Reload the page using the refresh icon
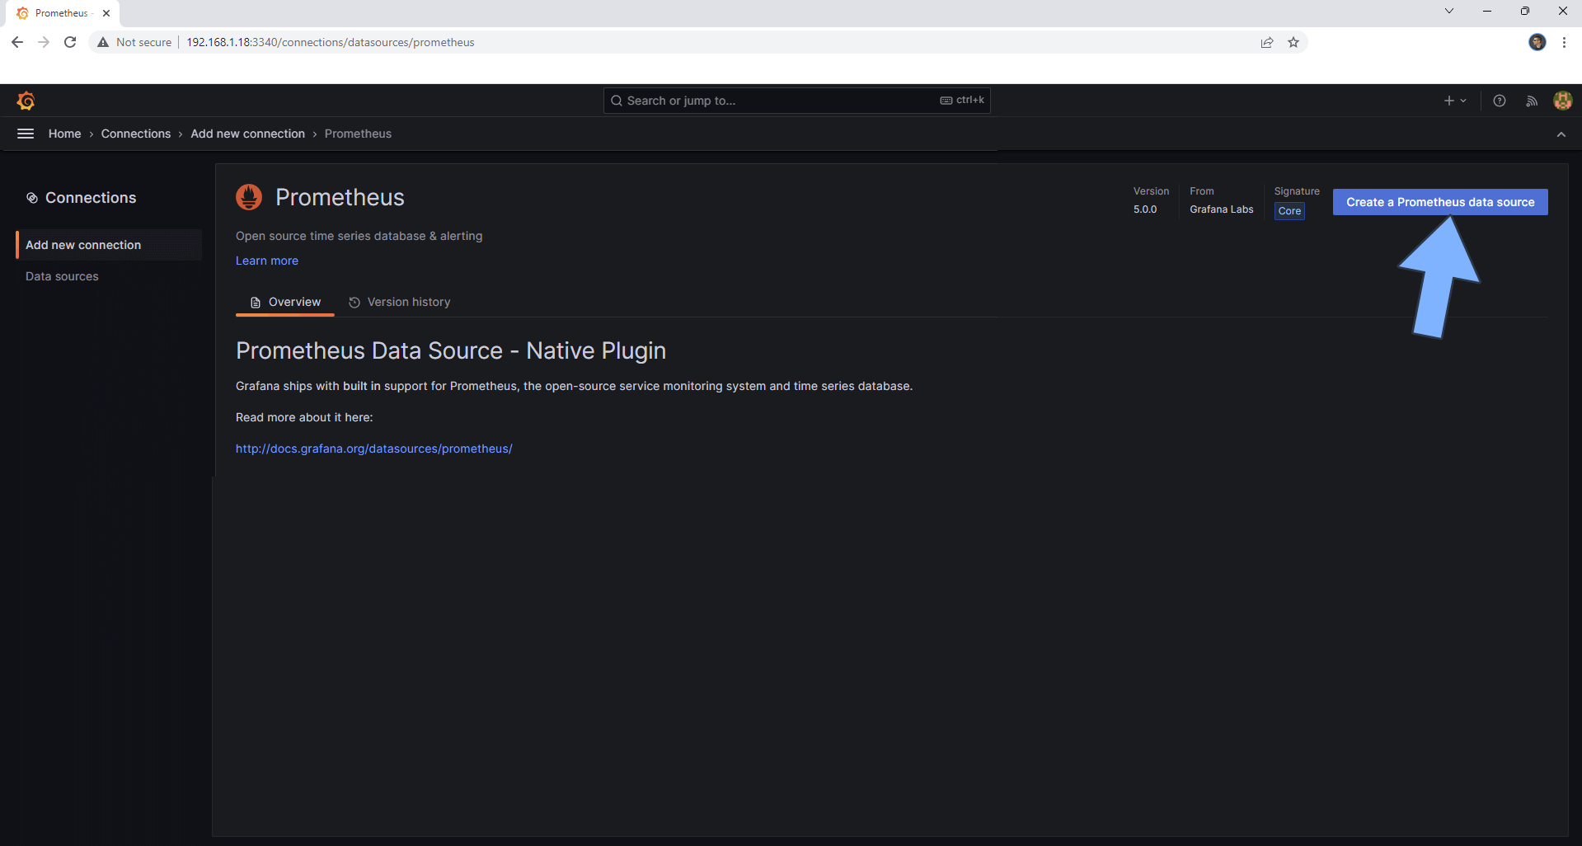1582x846 pixels. coord(70,42)
